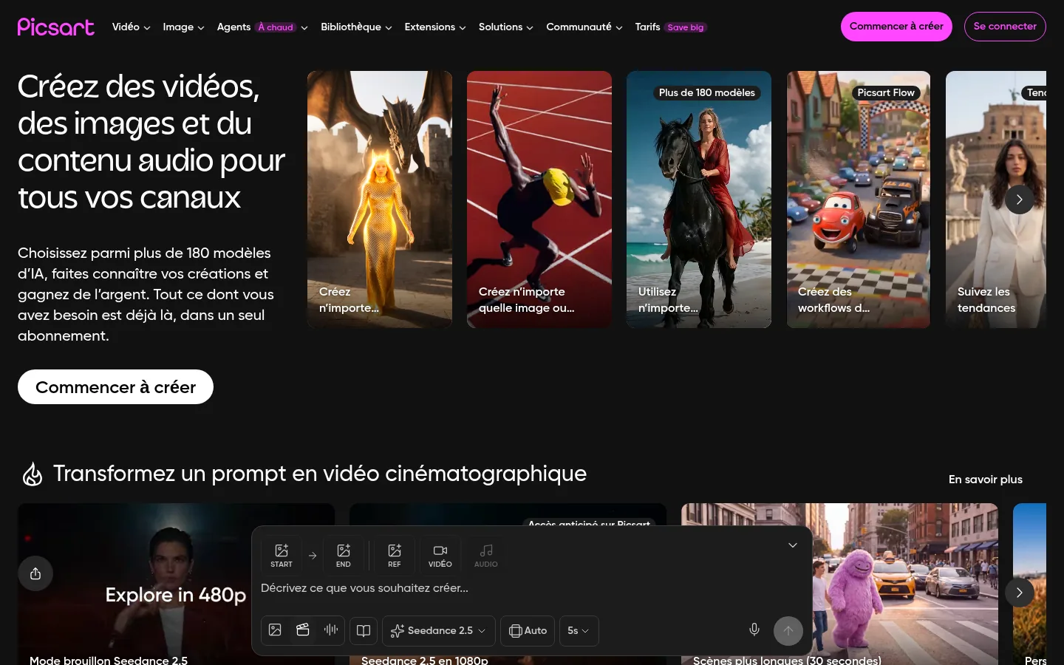Open the golden woman dragon card
The width and height of the screenshot is (1064, 665).
click(x=380, y=199)
